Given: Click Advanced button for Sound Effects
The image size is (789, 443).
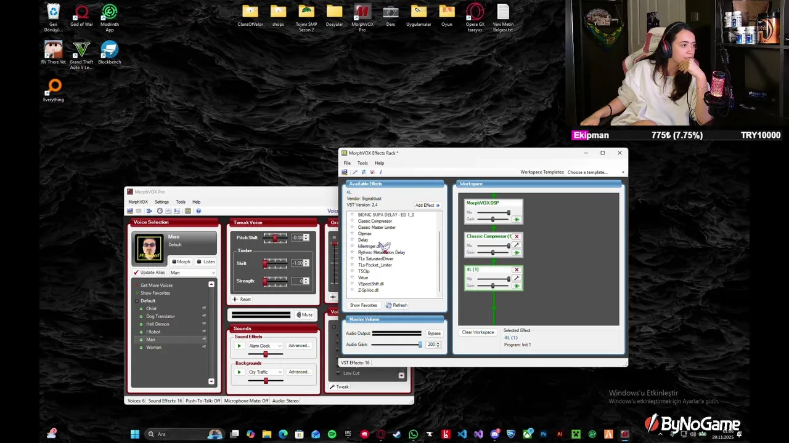Looking at the screenshot, I should click(298, 346).
